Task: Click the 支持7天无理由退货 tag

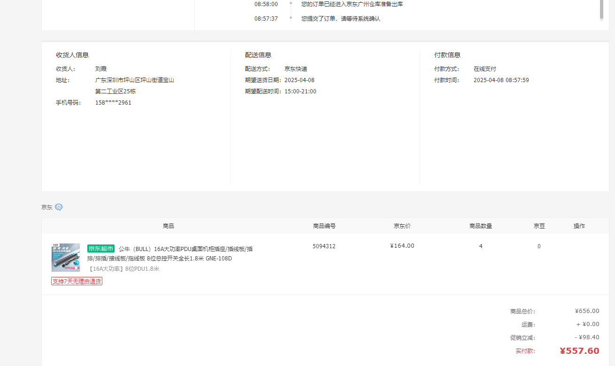Action: [x=77, y=281]
